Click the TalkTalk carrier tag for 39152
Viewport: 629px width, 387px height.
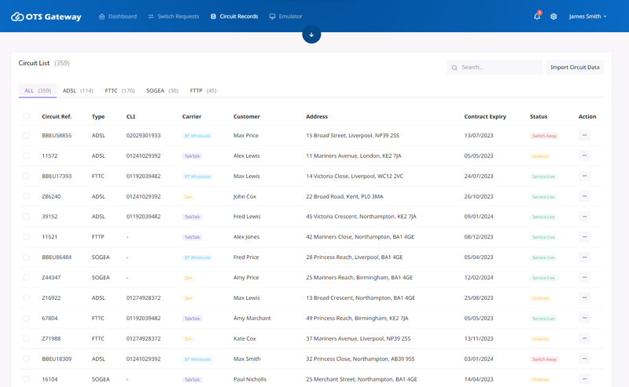pyautogui.click(x=192, y=217)
